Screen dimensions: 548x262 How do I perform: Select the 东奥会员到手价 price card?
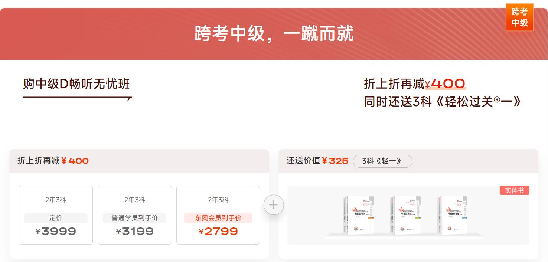(x=218, y=215)
